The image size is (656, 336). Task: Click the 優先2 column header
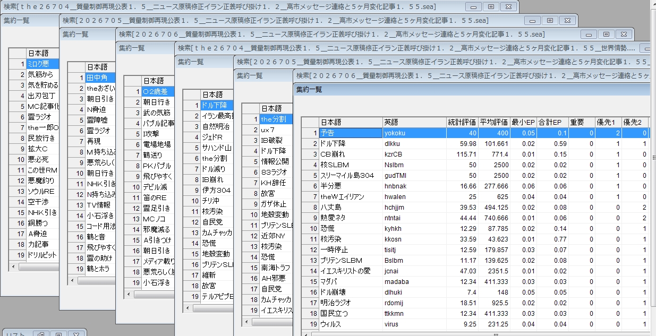click(635, 122)
